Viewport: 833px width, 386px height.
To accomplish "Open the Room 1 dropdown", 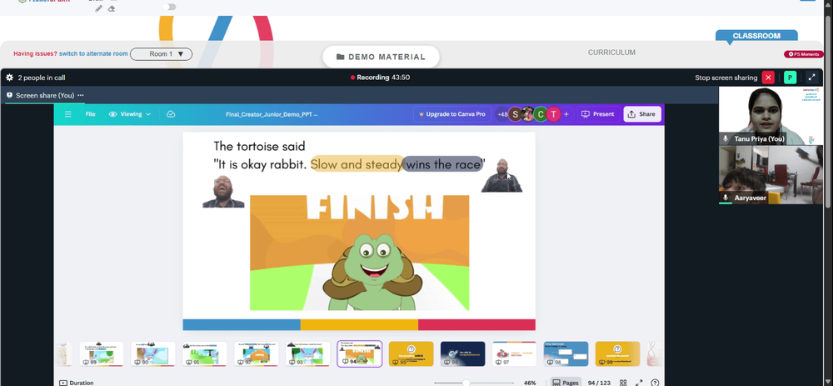I will pyautogui.click(x=161, y=53).
